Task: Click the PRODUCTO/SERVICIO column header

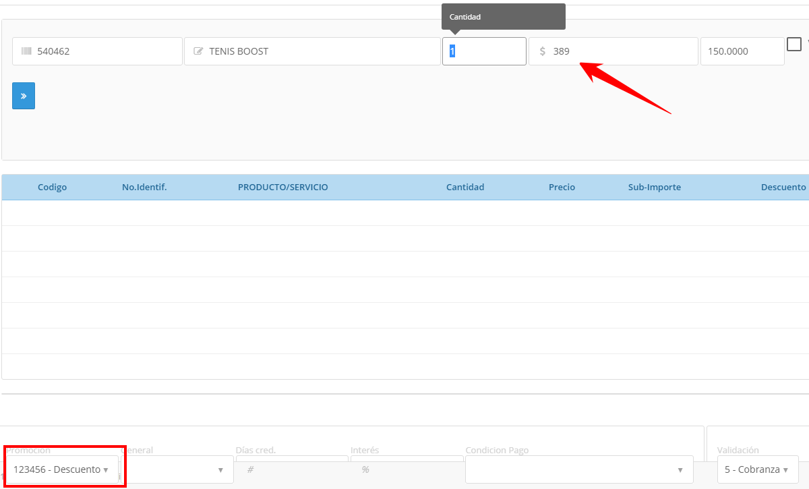Action: (283, 188)
